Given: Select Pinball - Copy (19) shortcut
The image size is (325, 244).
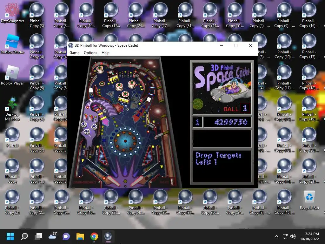Looking at the screenshot, I should point(309,109).
